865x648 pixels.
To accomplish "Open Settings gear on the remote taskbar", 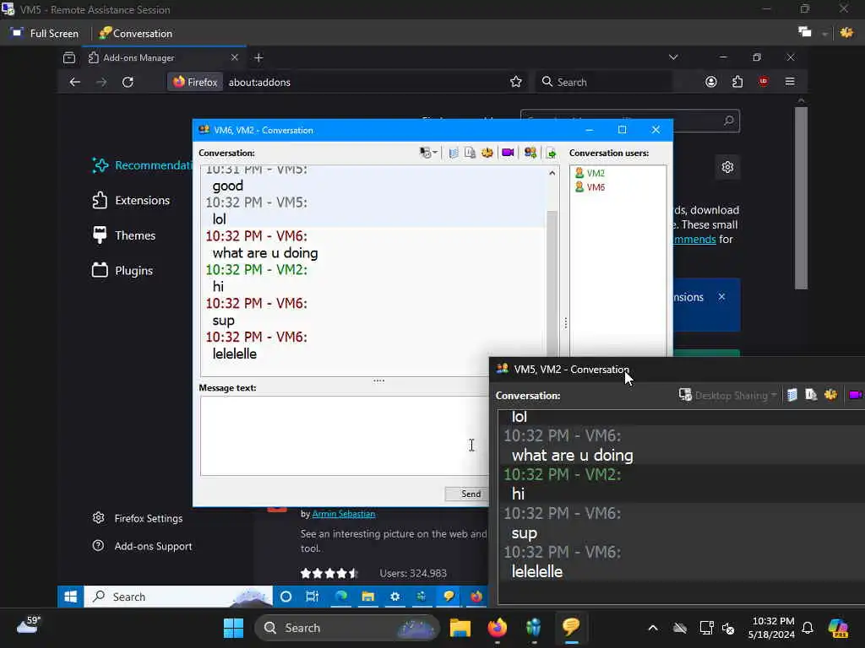I will [x=395, y=597].
